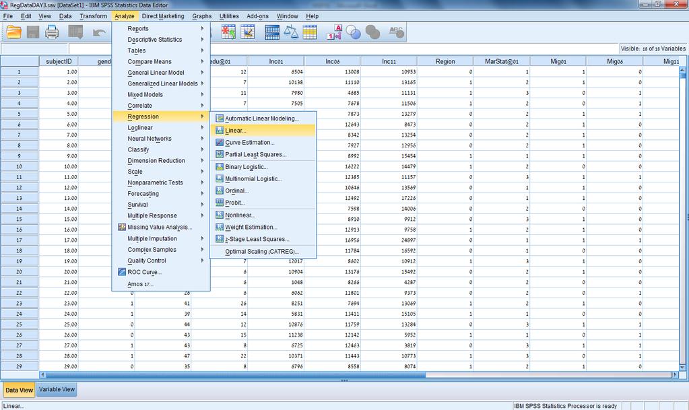The height and width of the screenshot is (410, 689).
Task: Expand Descriptive Statistics submenu
Action: coord(161,40)
